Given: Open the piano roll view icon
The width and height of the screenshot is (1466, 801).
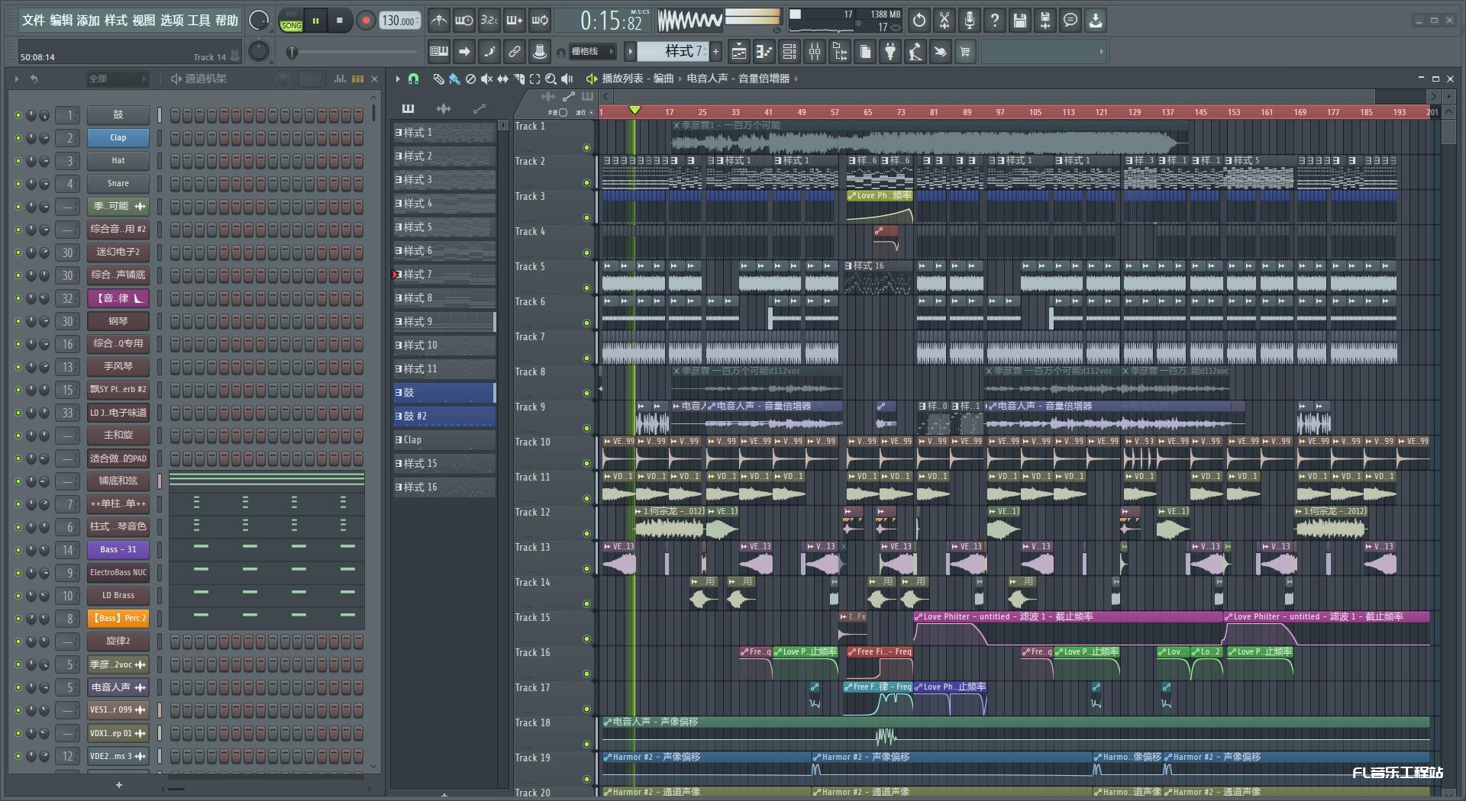Looking at the screenshot, I should coord(764,52).
